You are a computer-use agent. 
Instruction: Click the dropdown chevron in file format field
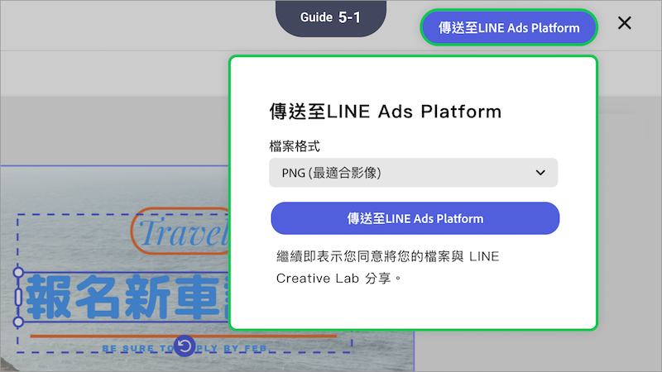coord(540,173)
